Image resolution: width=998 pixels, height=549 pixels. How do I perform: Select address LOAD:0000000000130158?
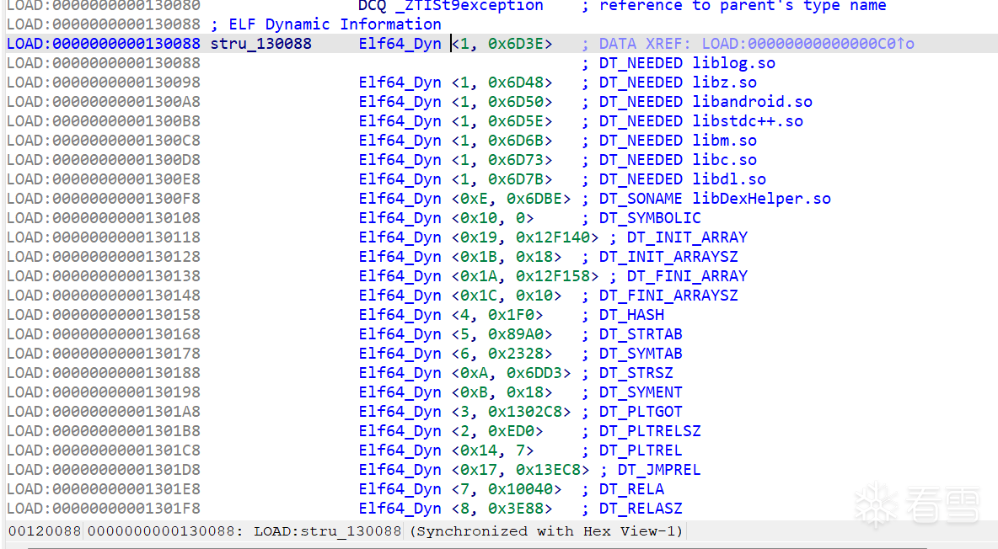point(103,315)
